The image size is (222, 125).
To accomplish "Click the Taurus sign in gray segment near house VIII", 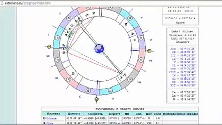I will tap(130, 80).
